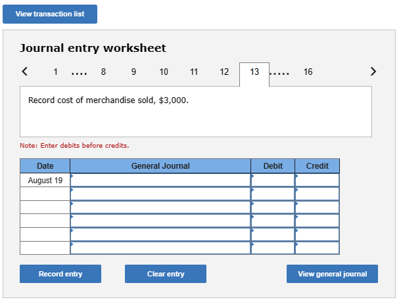The width and height of the screenshot is (403, 306).
Task: Go to next entry with right chevron
Action: pos(373,72)
